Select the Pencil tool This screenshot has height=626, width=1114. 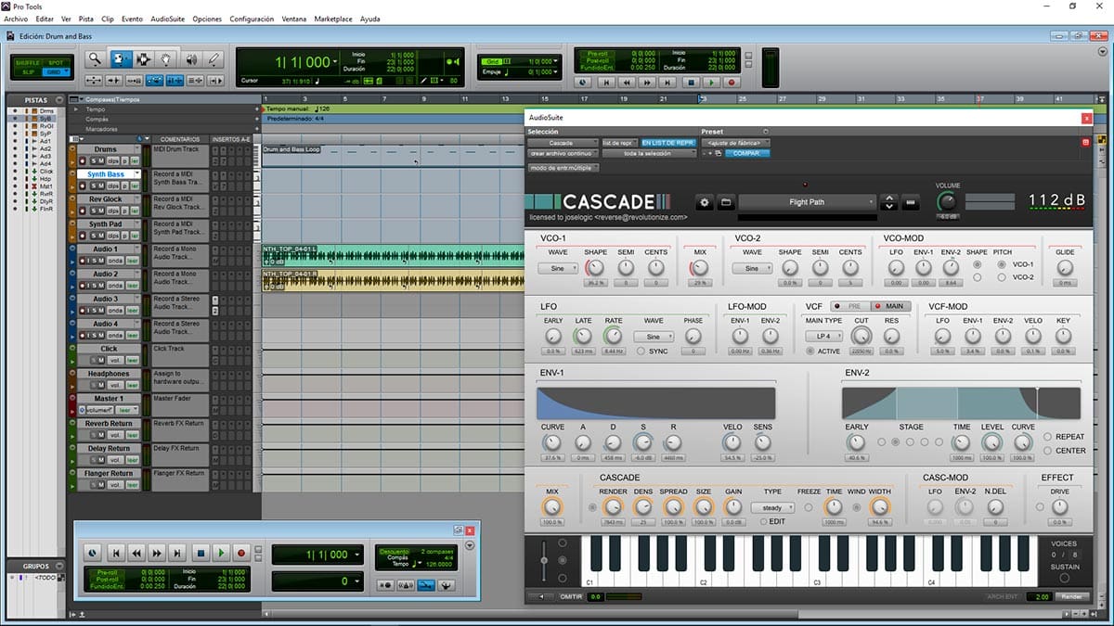click(214, 59)
